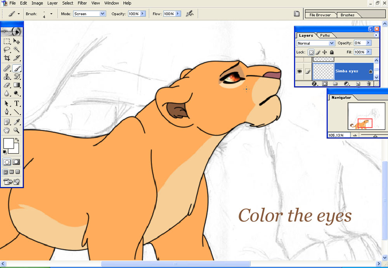Activate the Crop tool
This screenshot has height=268, width=388.
click(x=7, y=58)
